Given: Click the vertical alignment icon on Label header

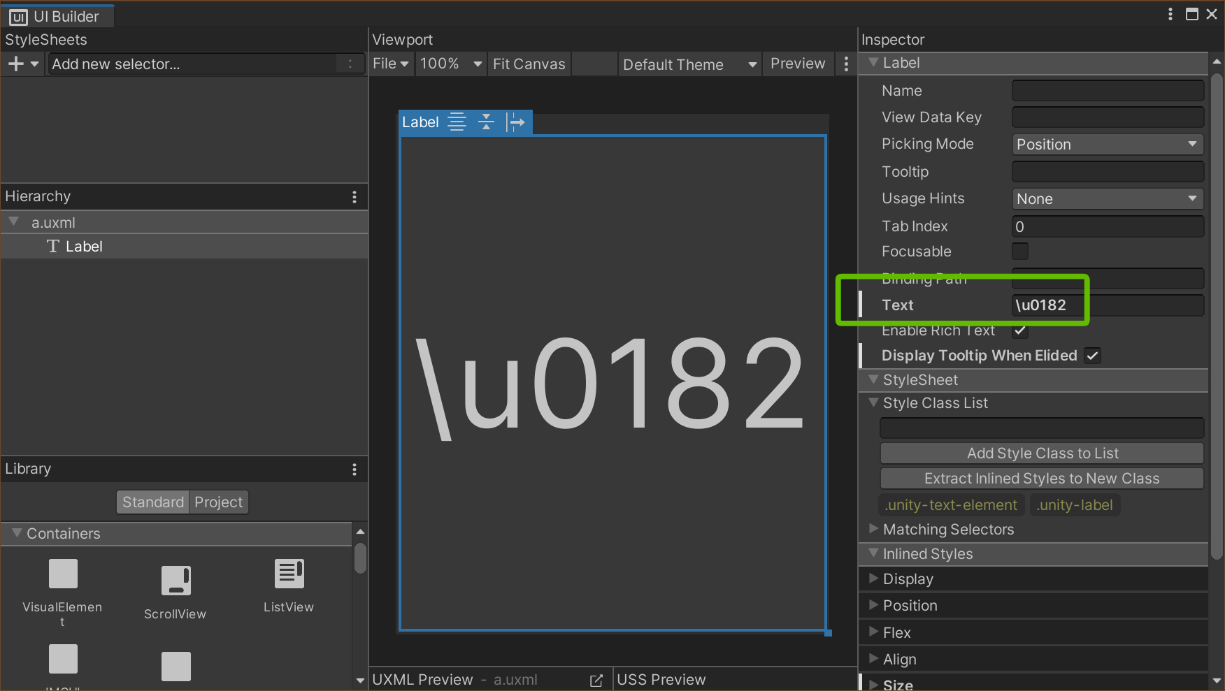Looking at the screenshot, I should coord(486,122).
